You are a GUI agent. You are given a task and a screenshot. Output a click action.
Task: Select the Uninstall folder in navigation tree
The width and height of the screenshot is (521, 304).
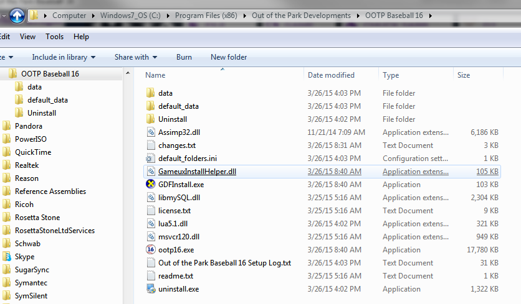(x=42, y=113)
